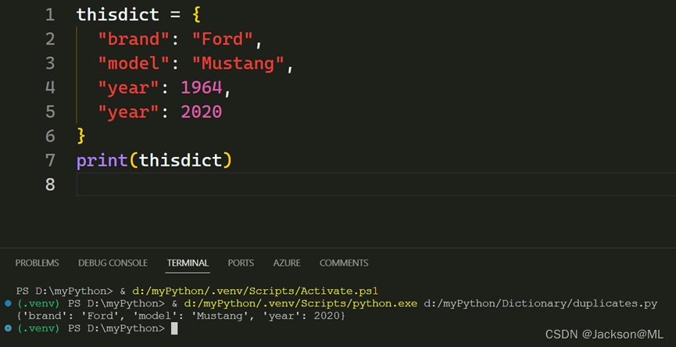Place cursor on empty line 8
Image resolution: width=676 pixels, height=347 pixels.
pyautogui.click(x=313, y=185)
